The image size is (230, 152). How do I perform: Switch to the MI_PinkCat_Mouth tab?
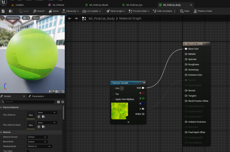tap(97, 5)
